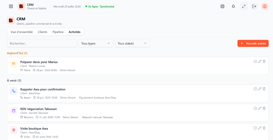Click the Aujourd'hui (1) section heading
Screen dimensions: 273x140
(x=17, y=53)
